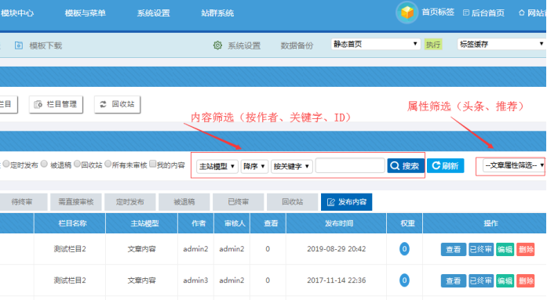Click the green 执行 button
This screenshot has height=300, width=547.
(433, 45)
